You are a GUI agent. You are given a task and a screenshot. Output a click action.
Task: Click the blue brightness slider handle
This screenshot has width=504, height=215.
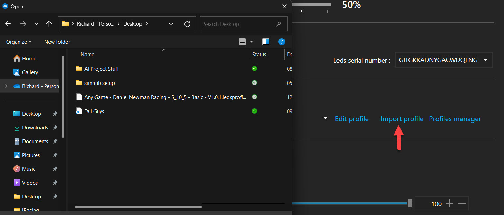tap(410, 203)
